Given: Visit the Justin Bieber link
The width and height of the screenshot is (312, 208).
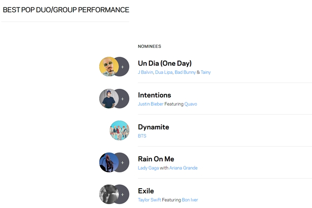Looking at the screenshot, I should (151, 104).
